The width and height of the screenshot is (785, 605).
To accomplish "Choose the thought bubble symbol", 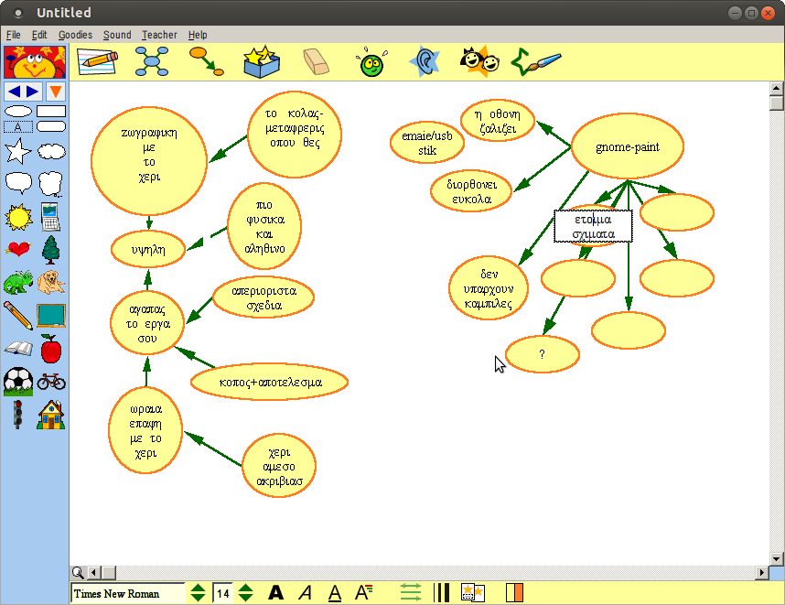I will [x=51, y=184].
